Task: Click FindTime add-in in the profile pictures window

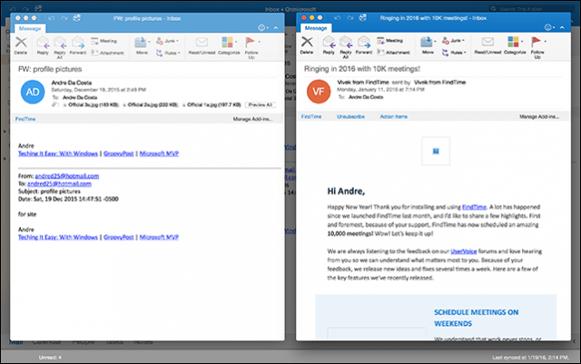Action: pyautogui.click(x=25, y=119)
